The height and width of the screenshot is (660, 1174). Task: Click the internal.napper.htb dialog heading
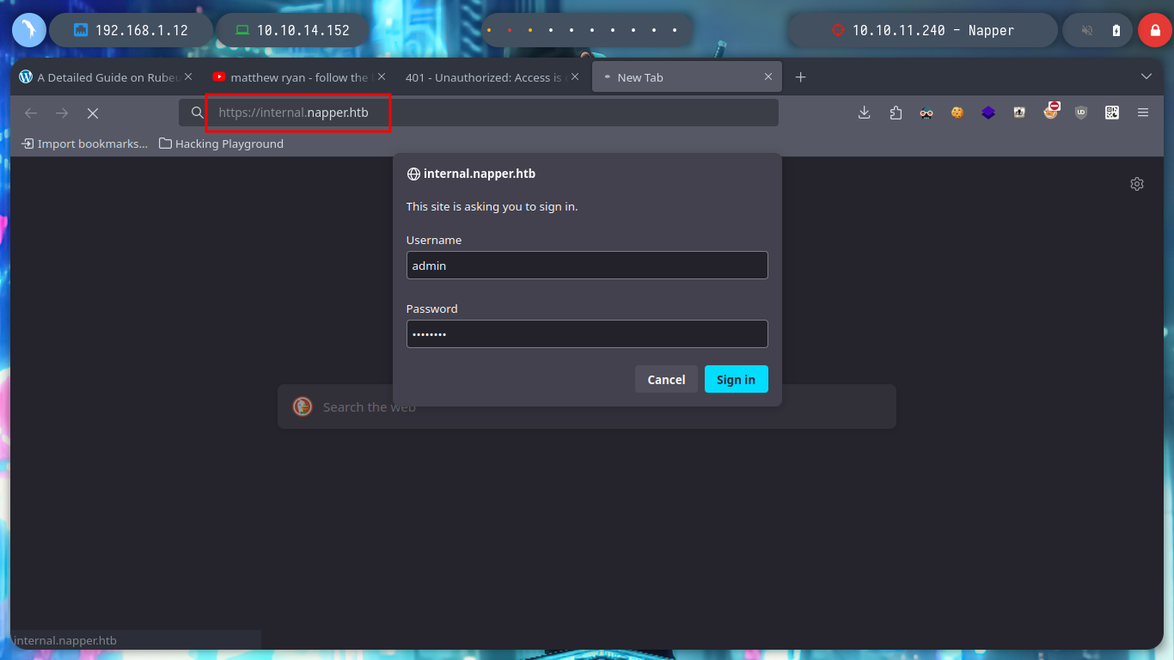click(x=479, y=174)
